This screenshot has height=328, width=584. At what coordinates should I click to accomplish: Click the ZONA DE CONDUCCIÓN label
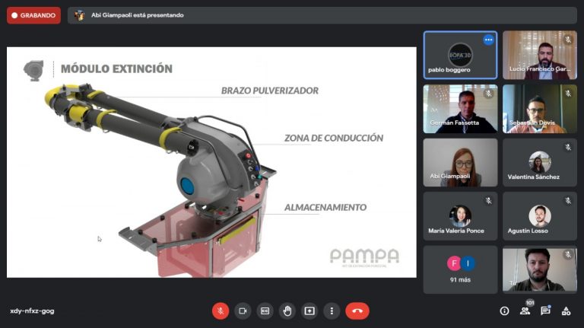click(334, 138)
